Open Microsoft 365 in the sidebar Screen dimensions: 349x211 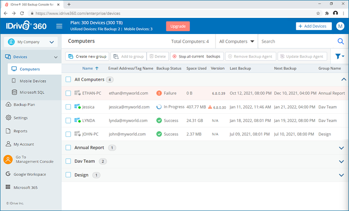[x=25, y=187]
